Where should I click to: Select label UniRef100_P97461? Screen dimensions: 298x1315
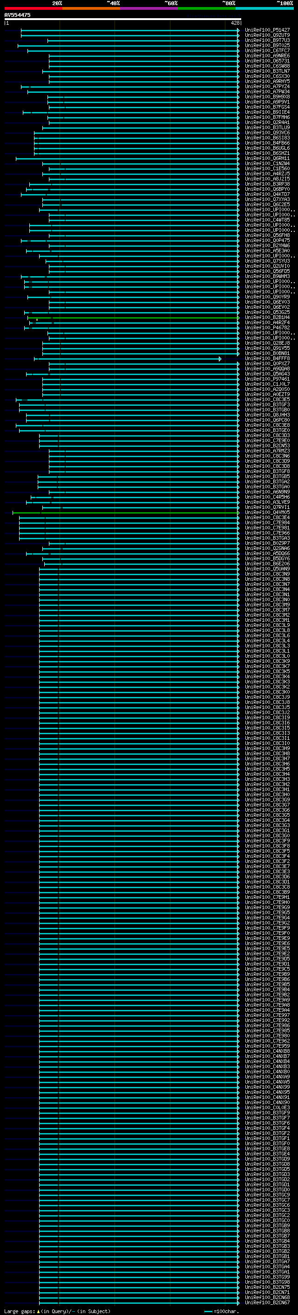(x=267, y=379)
